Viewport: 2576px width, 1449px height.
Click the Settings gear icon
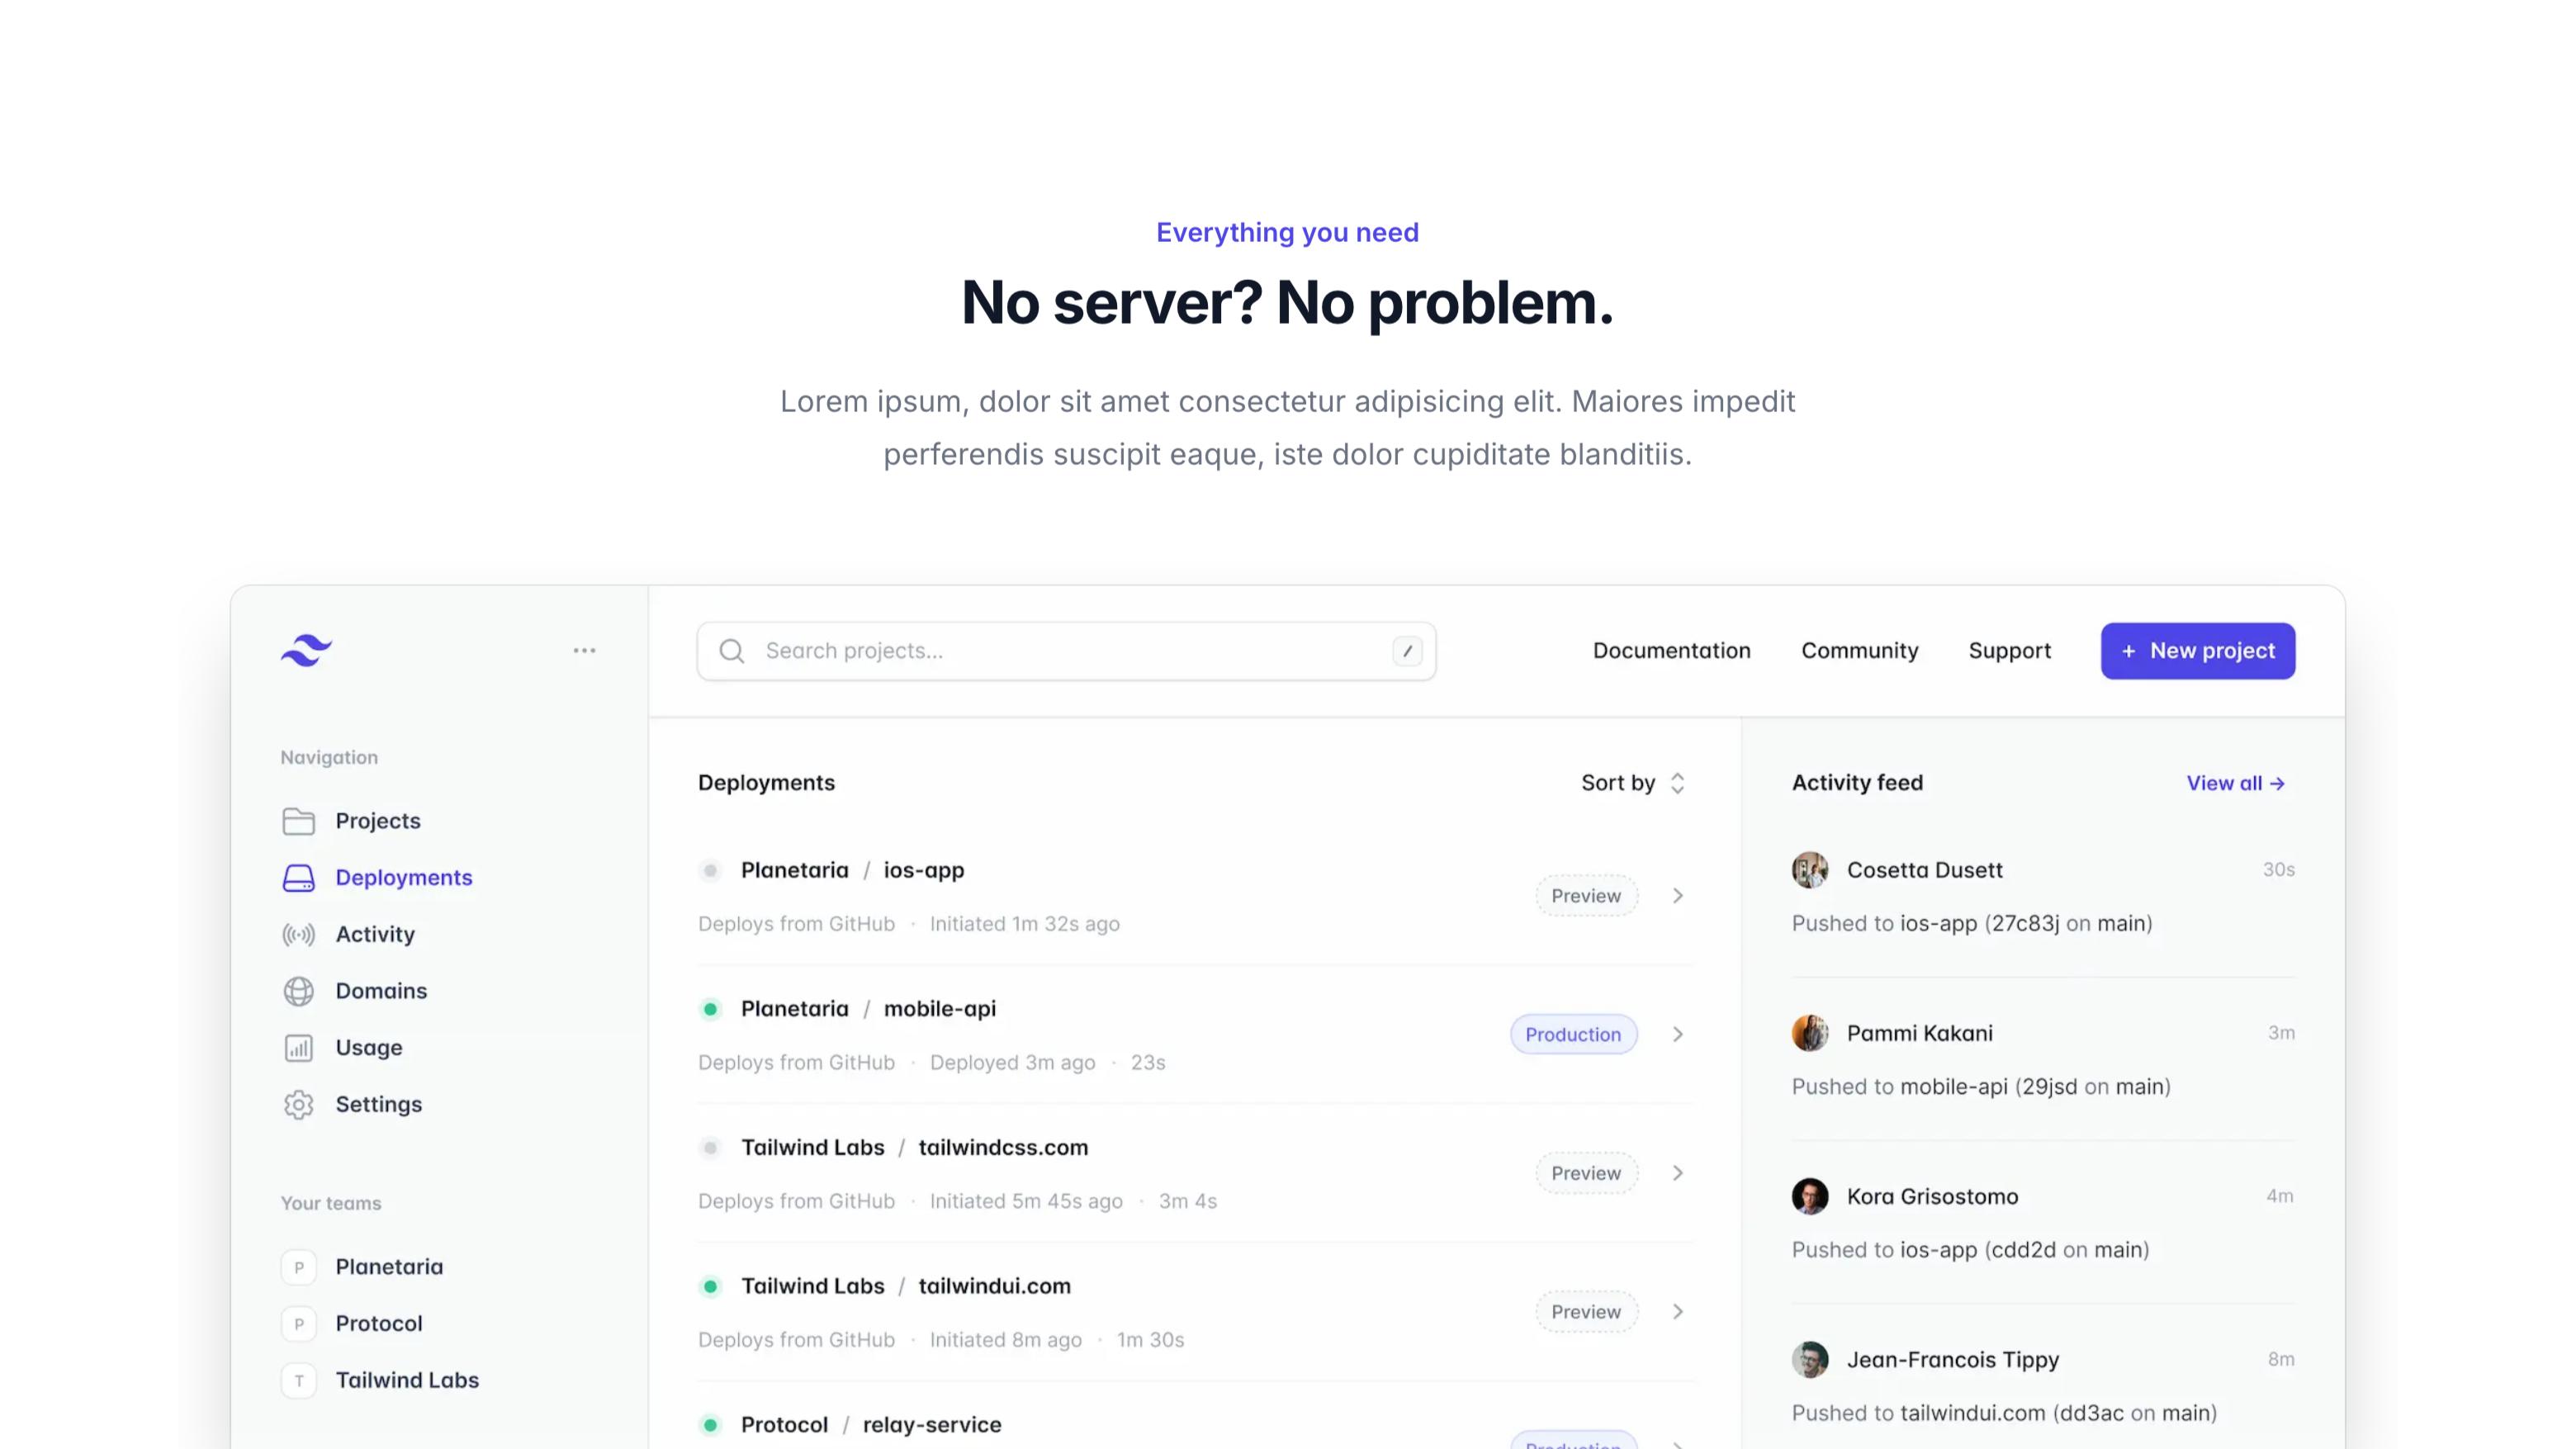pyautogui.click(x=298, y=1104)
